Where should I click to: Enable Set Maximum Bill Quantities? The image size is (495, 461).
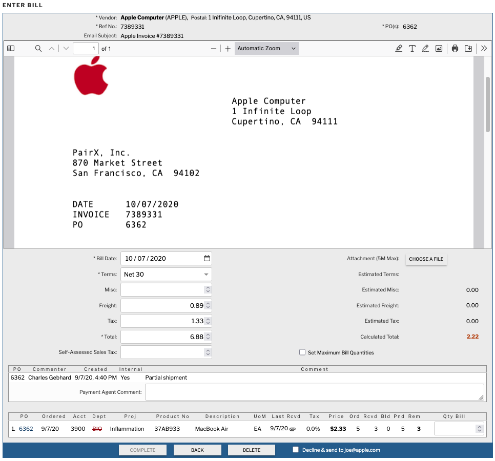(302, 351)
